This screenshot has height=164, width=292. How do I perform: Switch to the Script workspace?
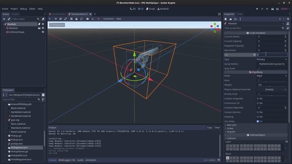(151, 9)
